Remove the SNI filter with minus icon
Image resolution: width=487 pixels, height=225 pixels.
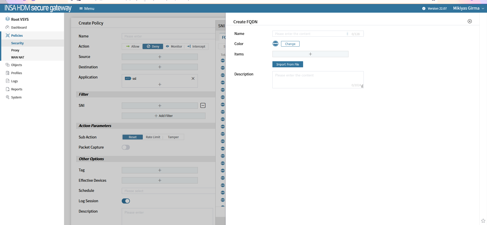click(203, 106)
